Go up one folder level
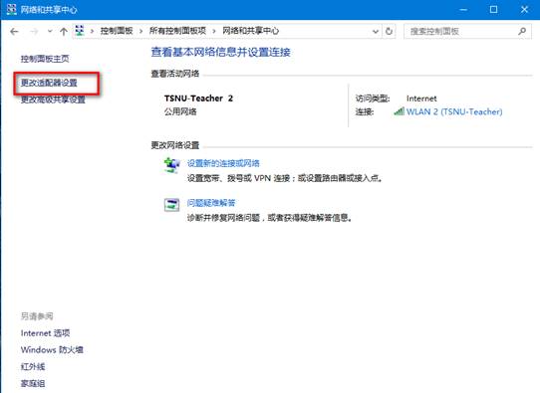540x393 pixels. [64, 32]
